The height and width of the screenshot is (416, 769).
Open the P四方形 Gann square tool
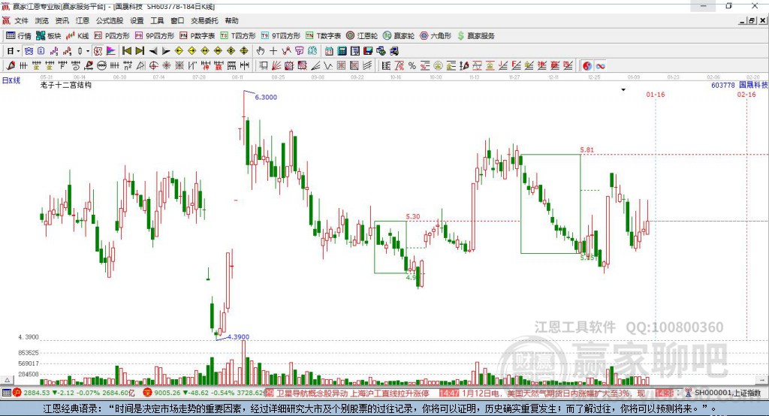[x=112, y=36]
